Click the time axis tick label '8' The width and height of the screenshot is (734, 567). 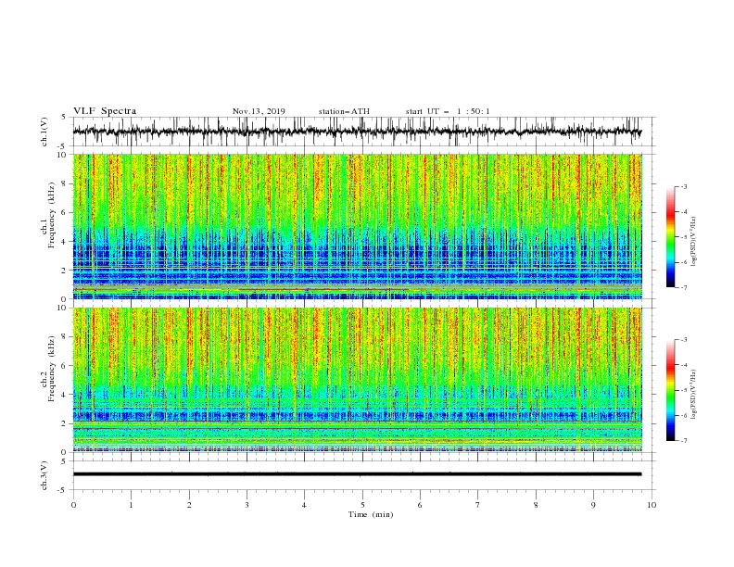(x=536, y=505)
